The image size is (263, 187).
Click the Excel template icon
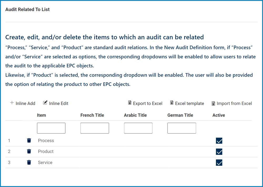pyautogui.click(x=172, y=103)
